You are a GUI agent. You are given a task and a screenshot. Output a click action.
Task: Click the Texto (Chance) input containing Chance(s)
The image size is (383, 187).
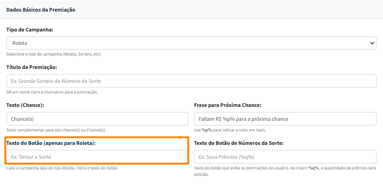(x=97, y=119)
